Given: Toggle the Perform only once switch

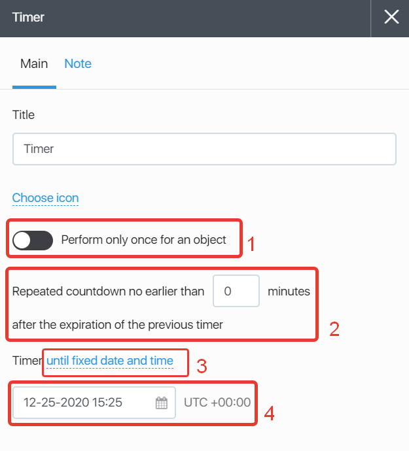Looking at the screenshot, I should tap(33, 240).
